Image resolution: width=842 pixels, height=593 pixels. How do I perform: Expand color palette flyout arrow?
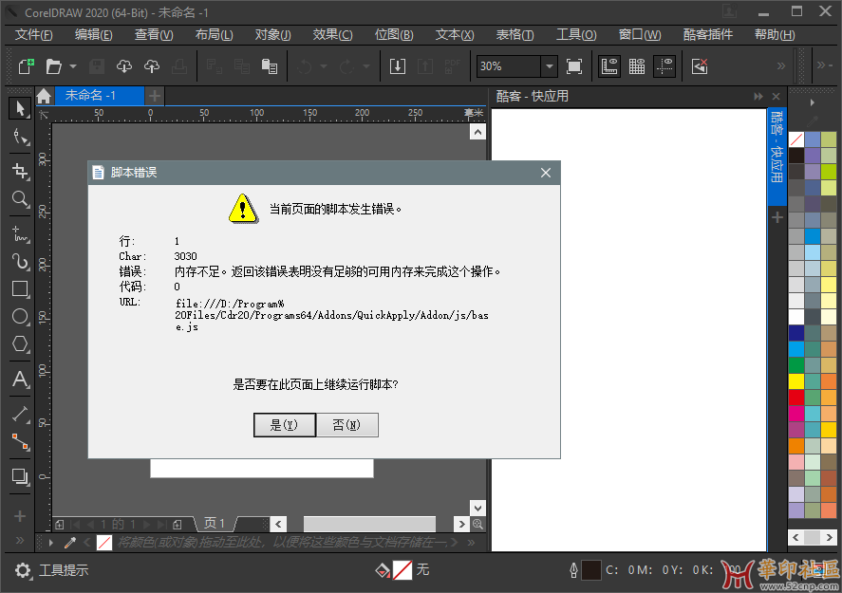(x=813, y=102)
